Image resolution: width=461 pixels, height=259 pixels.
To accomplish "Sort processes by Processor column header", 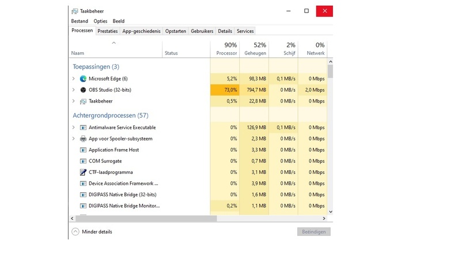I will 226,49.
